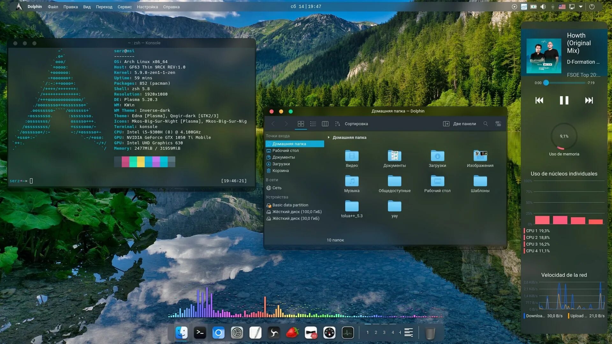Viewport: 612px width, 344px height.
Task: Switch Dolphin to icons view mode
Action: [x=301, y=124]
